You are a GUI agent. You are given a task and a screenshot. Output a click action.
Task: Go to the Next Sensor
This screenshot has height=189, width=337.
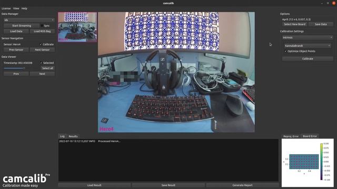click(x=42, y=50)
